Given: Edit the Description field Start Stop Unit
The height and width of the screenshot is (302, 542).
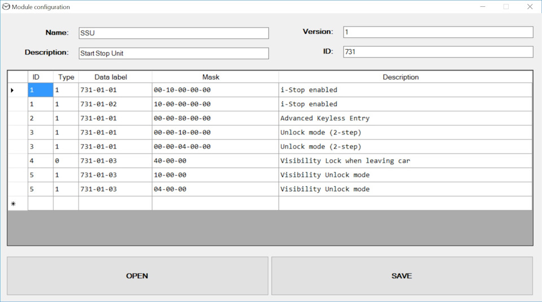Looking at the screenshot, I should pos(173,53).
